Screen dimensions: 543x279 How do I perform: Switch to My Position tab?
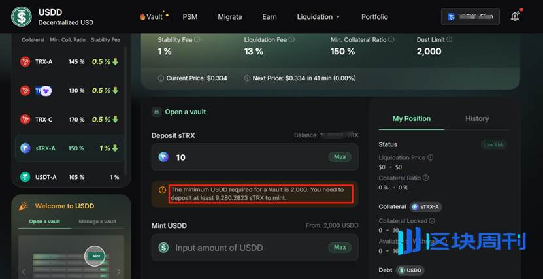click(412, 118)
